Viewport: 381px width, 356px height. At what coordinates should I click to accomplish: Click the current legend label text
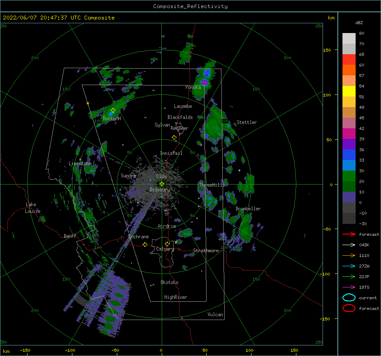coord(367,298)
